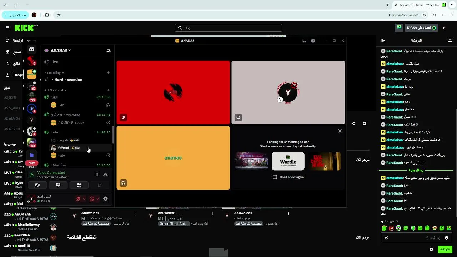Open the rami110 channel in Kick sidebar
The width and height of the screenshot is (457, 257).
[30, 248]
